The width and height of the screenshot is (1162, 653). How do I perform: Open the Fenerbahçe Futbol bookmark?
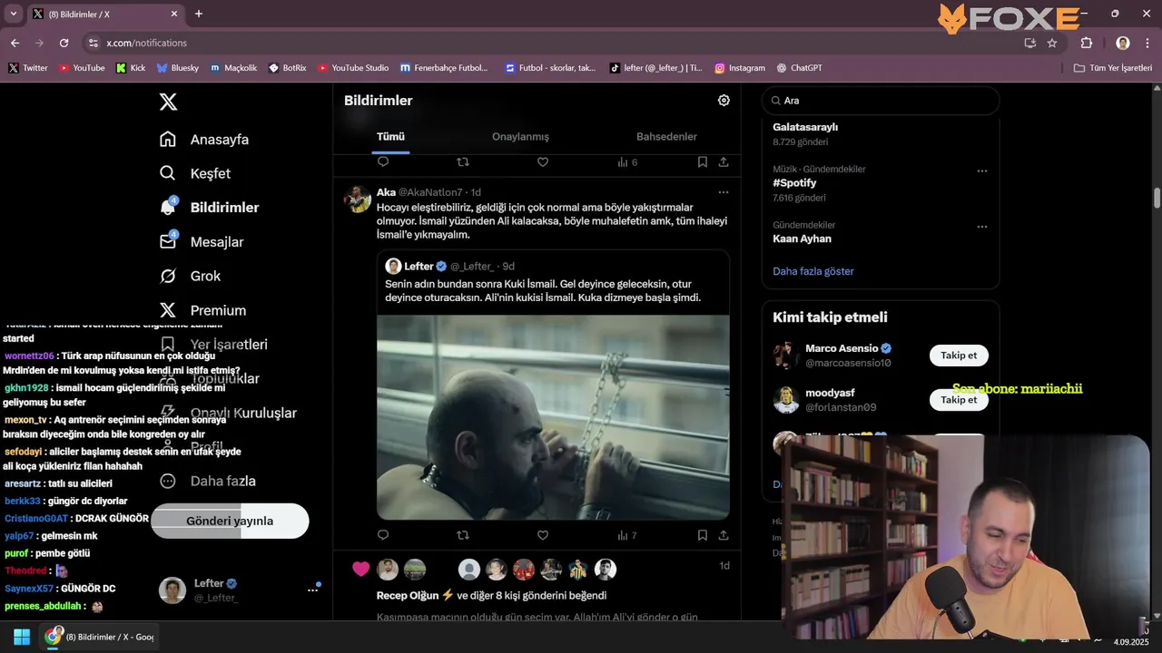(443, 68)
